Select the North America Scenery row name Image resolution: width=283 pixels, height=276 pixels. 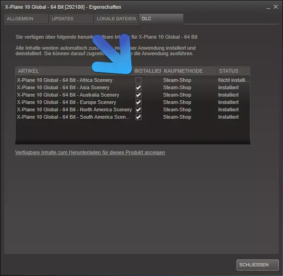74,110
